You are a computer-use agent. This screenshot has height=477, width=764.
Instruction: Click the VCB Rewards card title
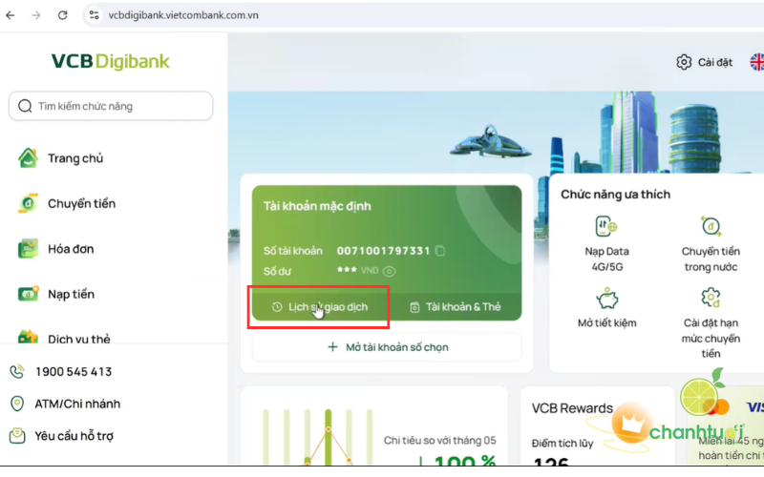(x=572, y=408)
